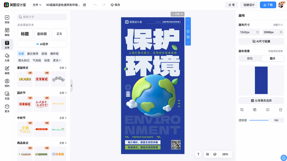
Task: Expand the 更多 text category list
Action: click(57, 61)
